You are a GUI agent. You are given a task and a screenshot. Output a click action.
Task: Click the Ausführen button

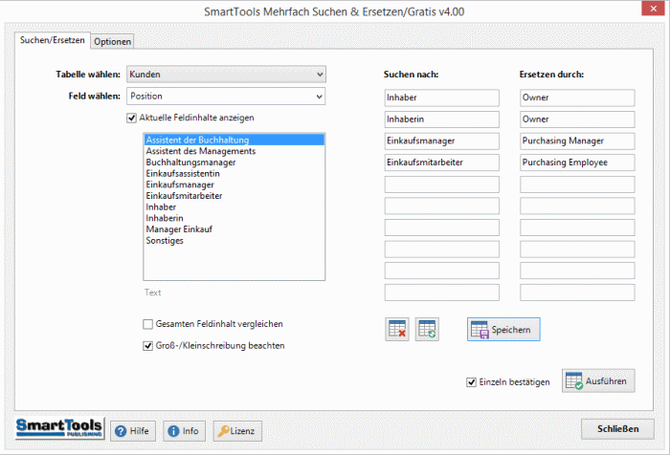pos(598,380)
